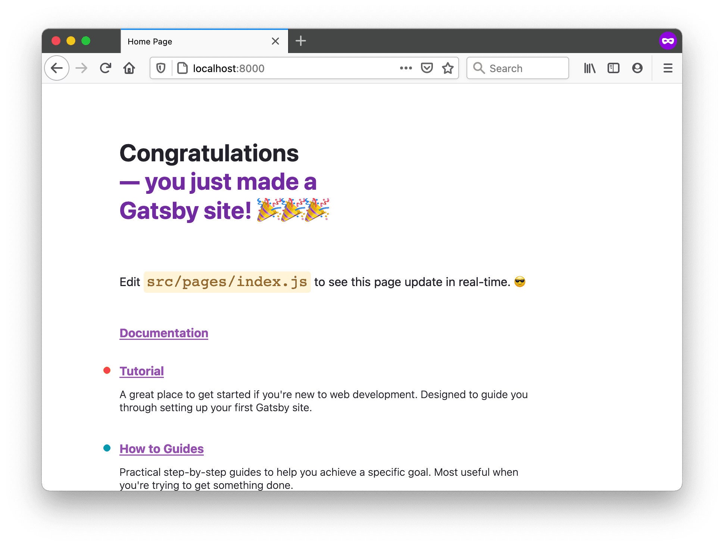
Task: Select the Home Page tab
Action: [204, 41]
